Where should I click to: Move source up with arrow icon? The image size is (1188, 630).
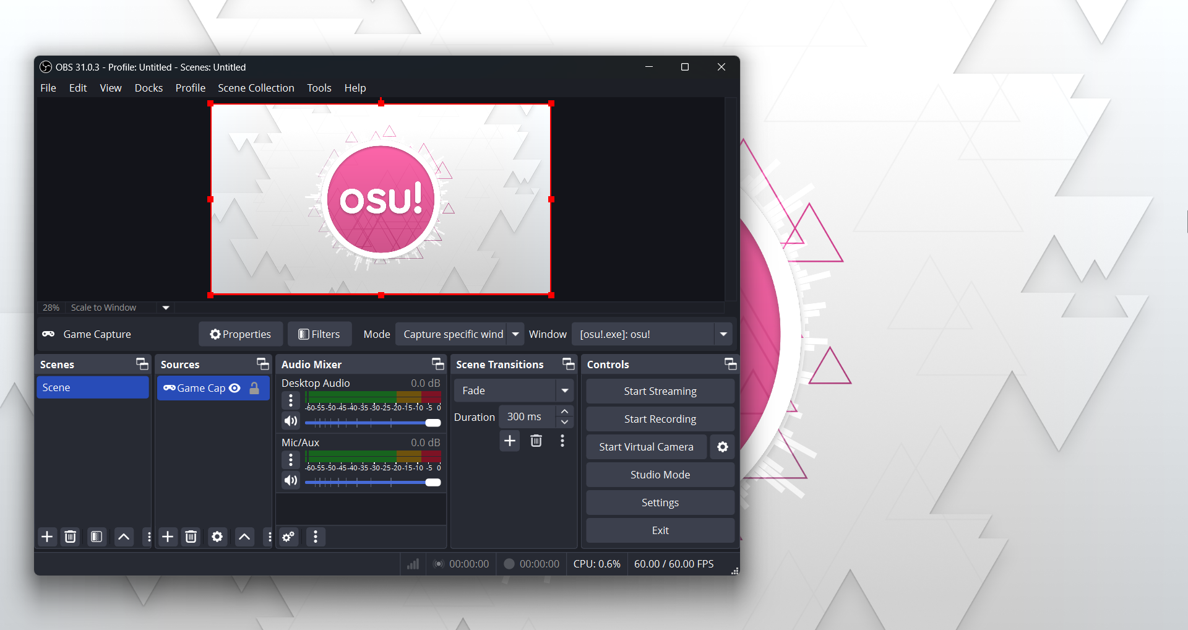click(x=244, y=537)
